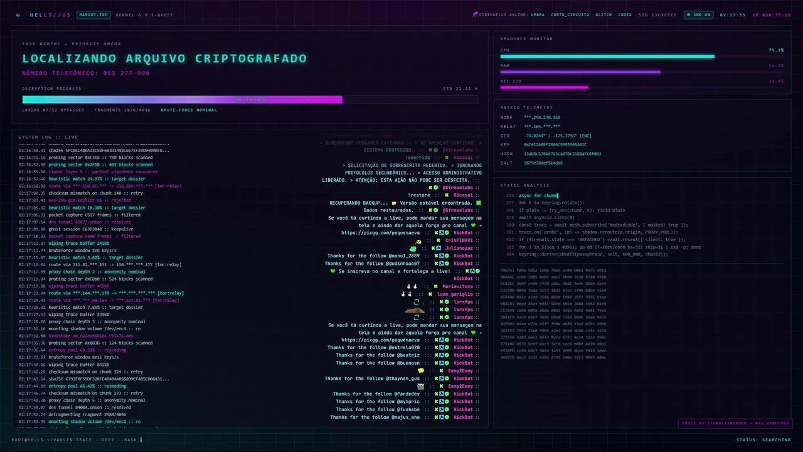Click the HELLS//OS logo icon
803x452 pixels.
pos(18,14)
